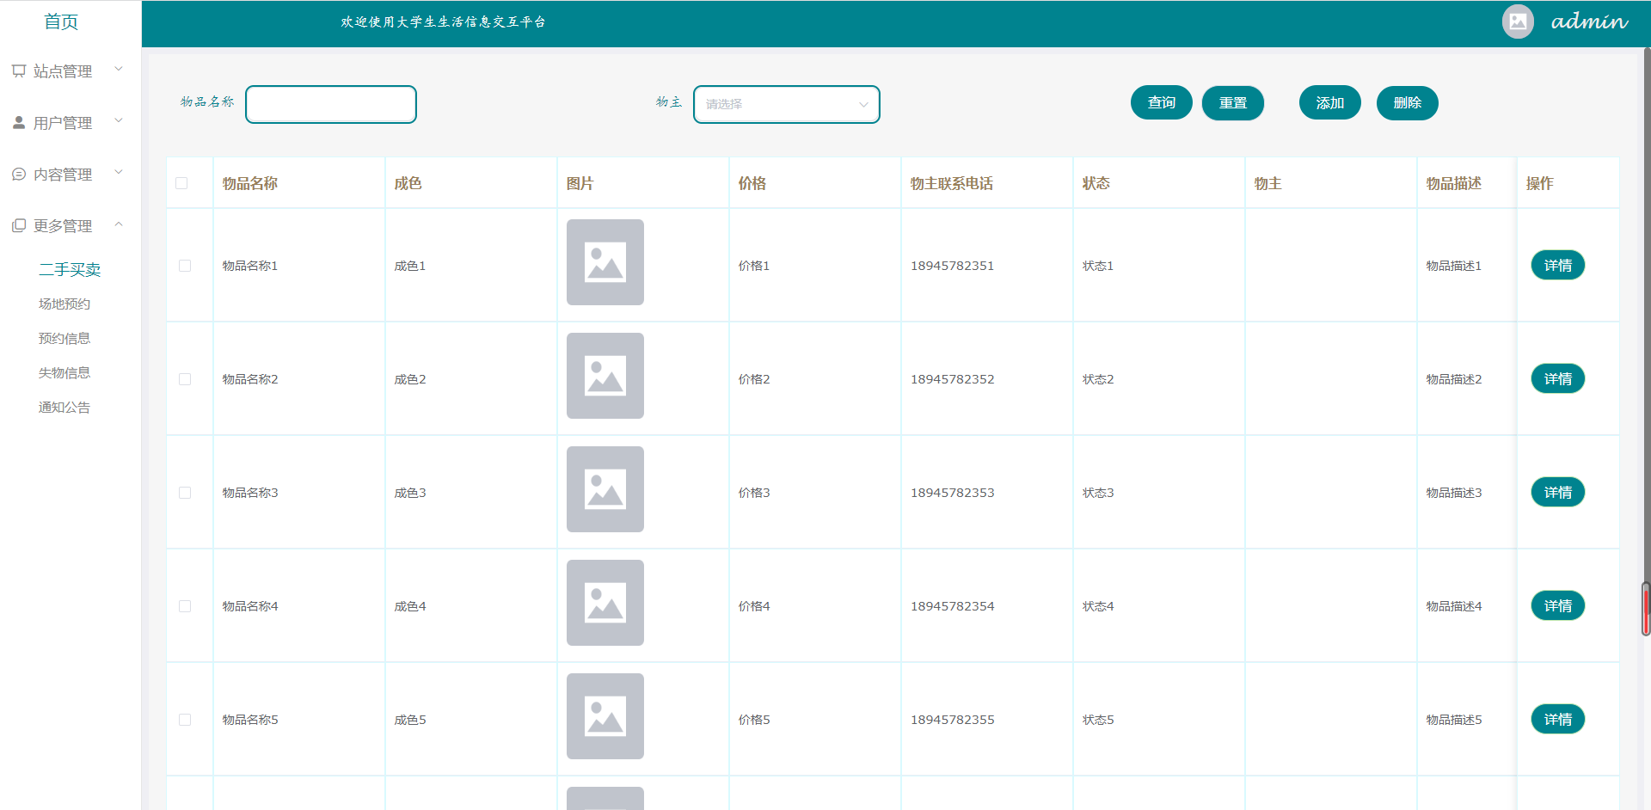Click the 更多管理 copy icon
1651x810 pixels.
coord(19,226)
